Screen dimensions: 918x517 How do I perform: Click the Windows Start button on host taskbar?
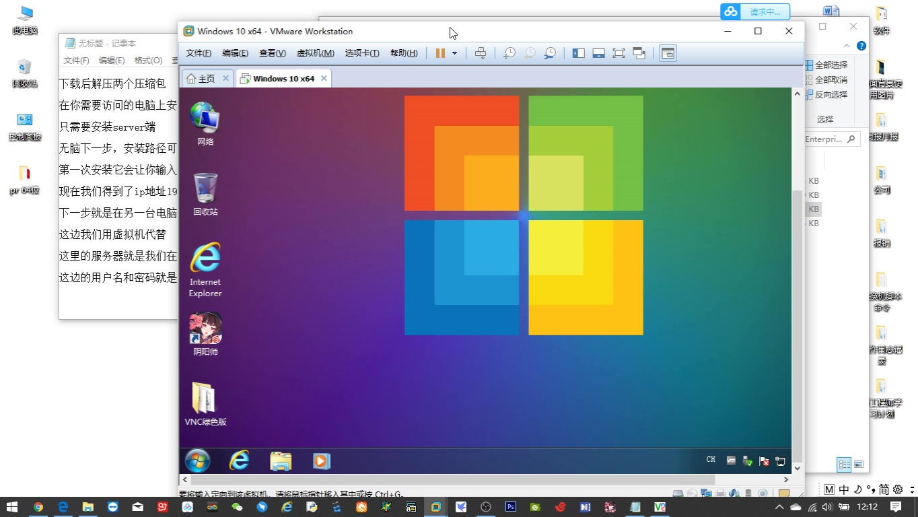coord(12,507)
